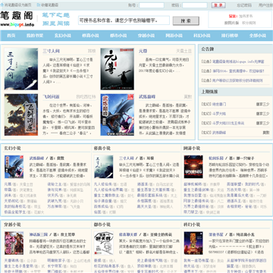The width and height of the screenshot is (273, 273).
Task: Open 全部小说 in the navigation bar
Action: (258, 36)
